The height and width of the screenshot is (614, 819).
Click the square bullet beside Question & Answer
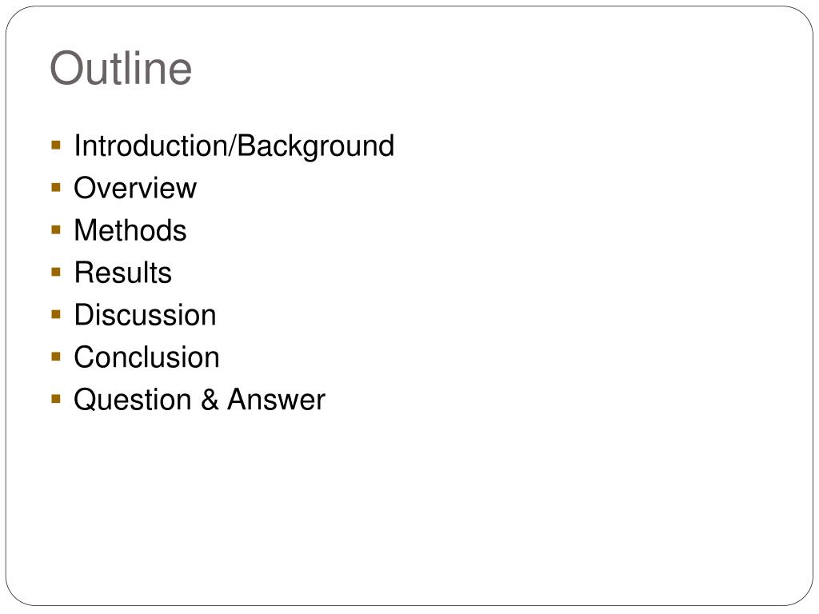[x=57, y=399]
